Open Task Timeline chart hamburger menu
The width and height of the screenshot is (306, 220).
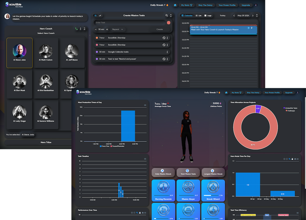[145, 159]
